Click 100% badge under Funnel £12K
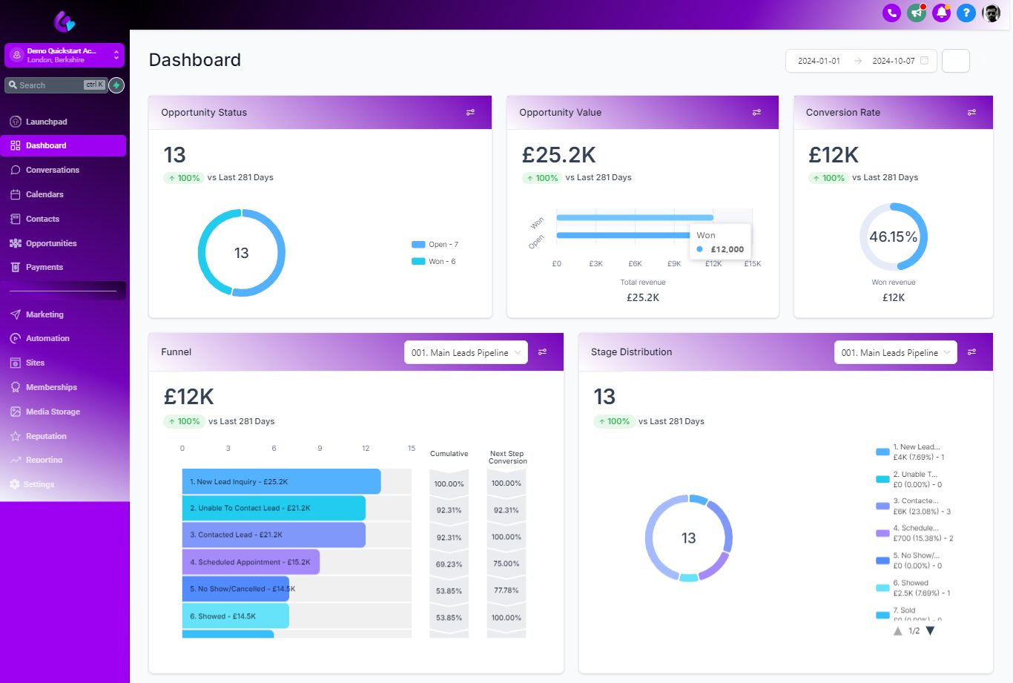This screenshot has width=1013, height=683. pos(184,421)
